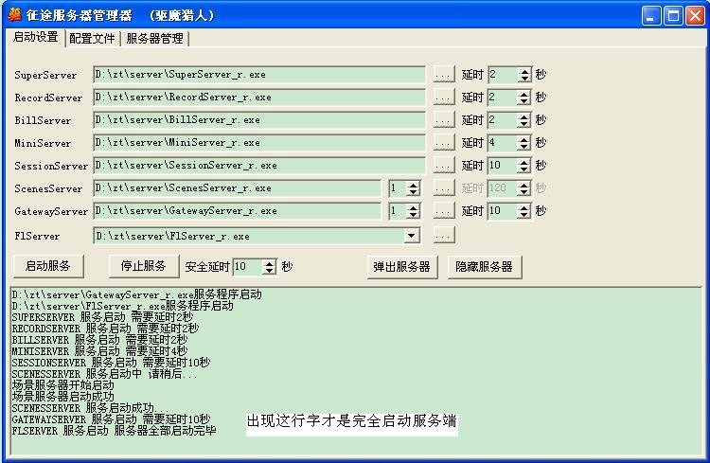Click browse button for GatewayServer path
Viewport: 710px width, 463px height.
click(x=443, y=211)
